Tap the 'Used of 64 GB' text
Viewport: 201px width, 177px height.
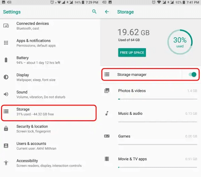click(129, 40)
